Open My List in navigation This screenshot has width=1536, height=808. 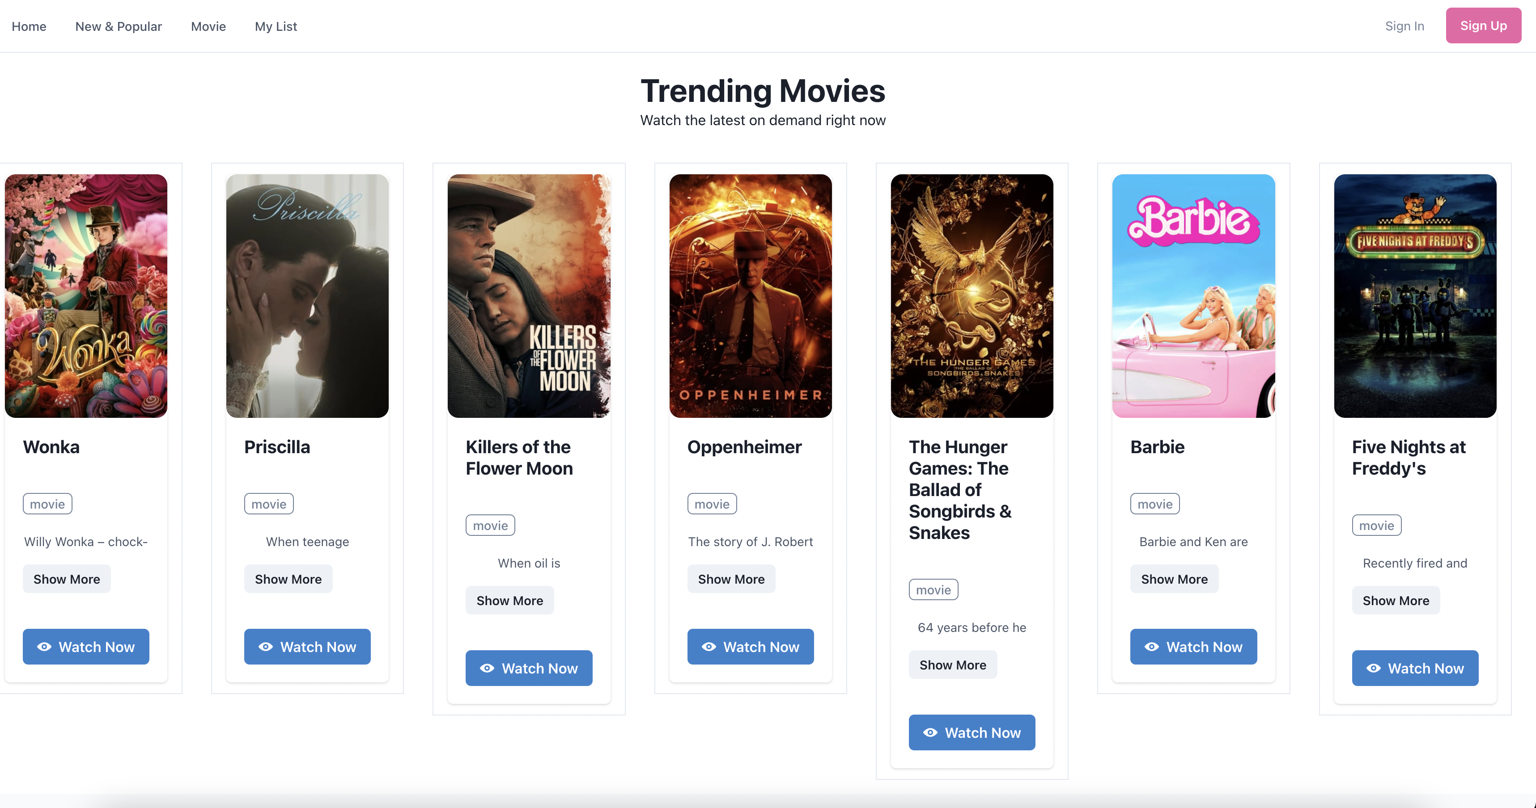point(276,26)
